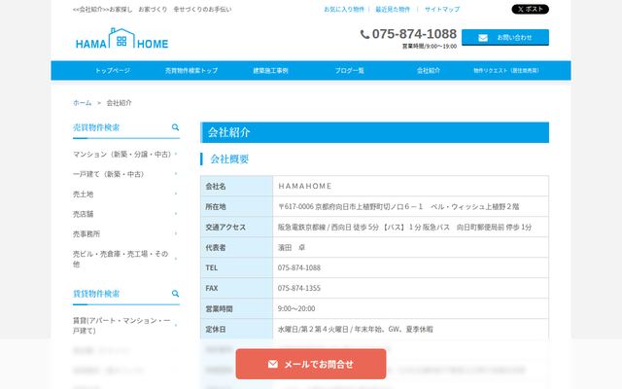This screenshot has width=622, height=389.
Task: Click 定休日 value 水曜日/第２第４火曜日
Action: (356, 329)
